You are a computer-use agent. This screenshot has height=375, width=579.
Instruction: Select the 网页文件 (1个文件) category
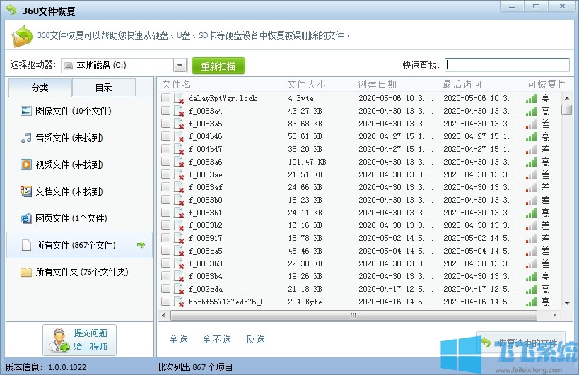click(79, 218)
